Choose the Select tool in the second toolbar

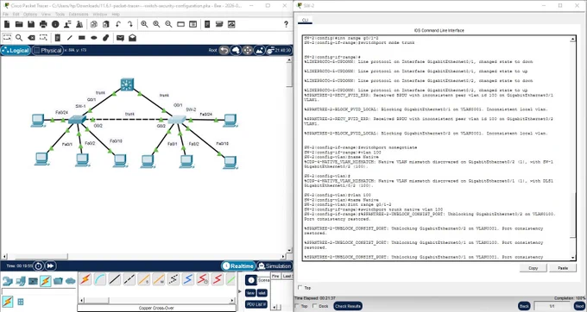[x=7, y=38]
